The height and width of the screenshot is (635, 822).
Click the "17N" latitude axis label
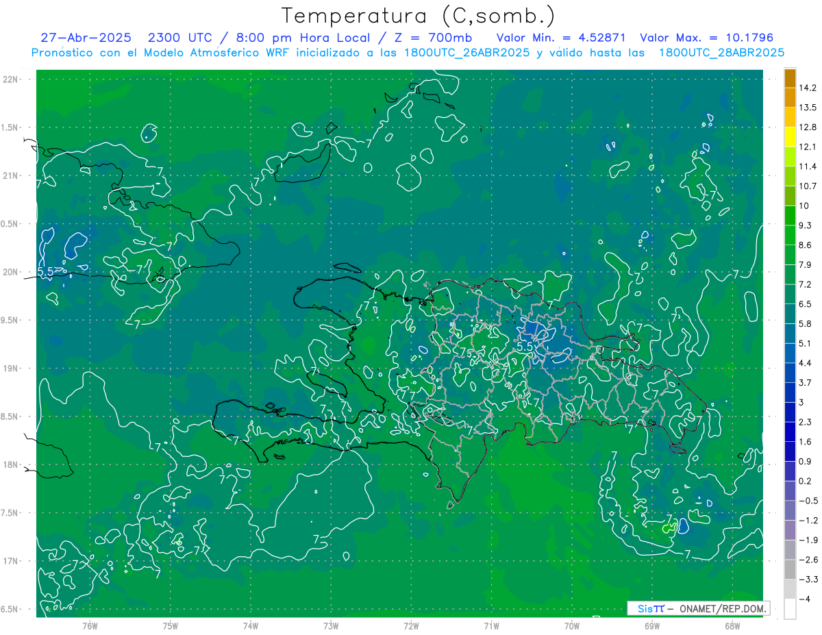point(11,562)
